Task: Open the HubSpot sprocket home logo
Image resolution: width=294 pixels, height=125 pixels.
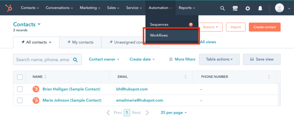Action: [8, 8]
